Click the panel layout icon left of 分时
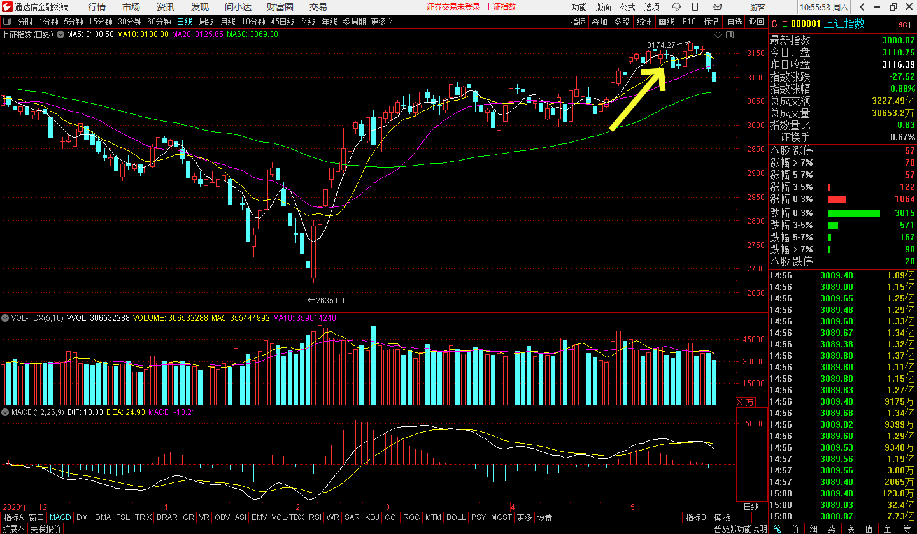The image size is (917, 534). point(8,22)
